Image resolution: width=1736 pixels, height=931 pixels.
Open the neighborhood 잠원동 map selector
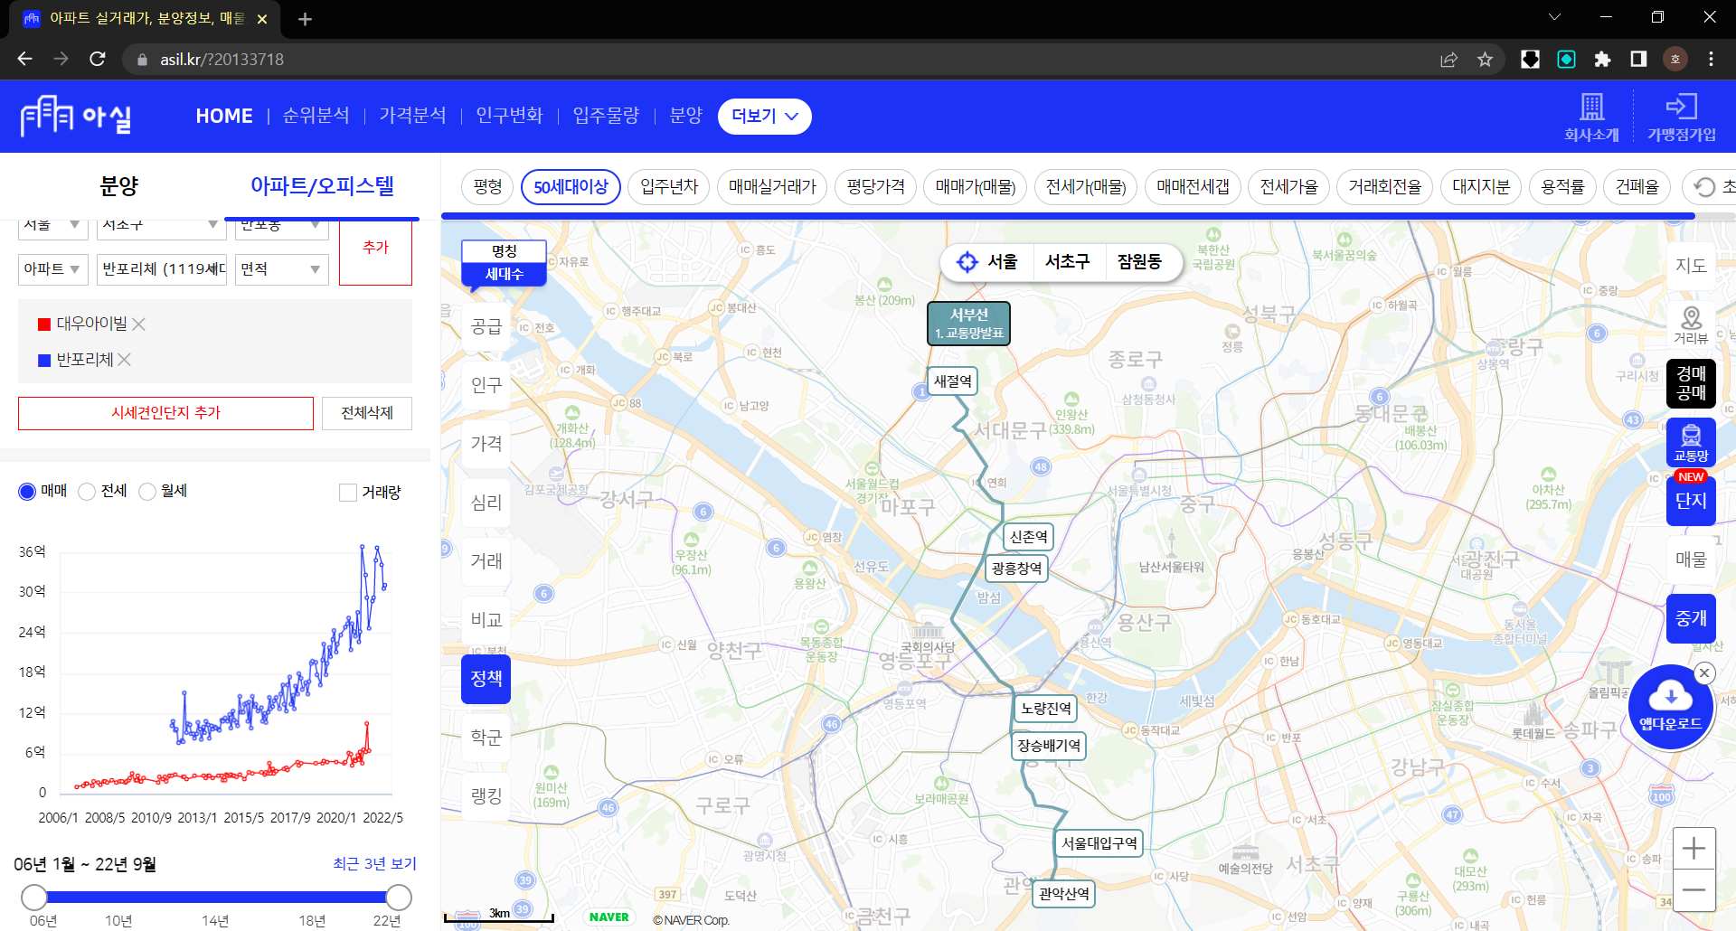tap(1138, 261)
